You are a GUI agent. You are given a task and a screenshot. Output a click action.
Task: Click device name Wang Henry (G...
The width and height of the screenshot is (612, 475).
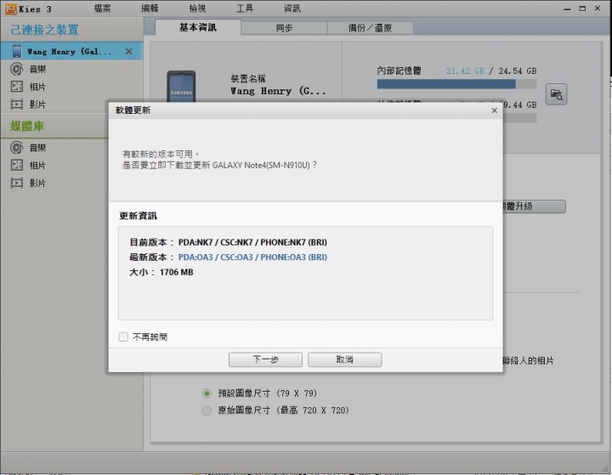pos(277,91)
